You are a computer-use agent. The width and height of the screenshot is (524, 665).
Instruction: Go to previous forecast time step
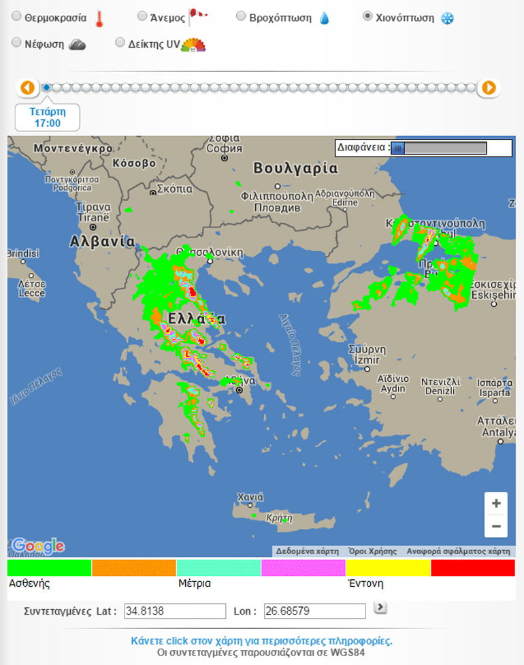(27, 88)
